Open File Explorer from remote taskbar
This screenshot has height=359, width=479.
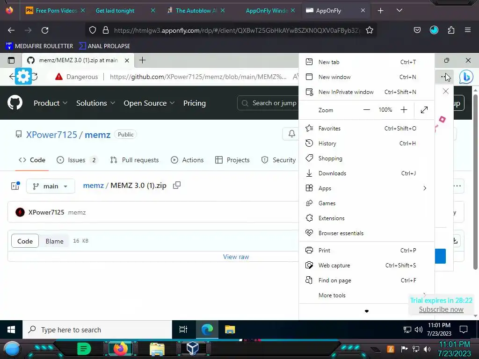(230, 330)
